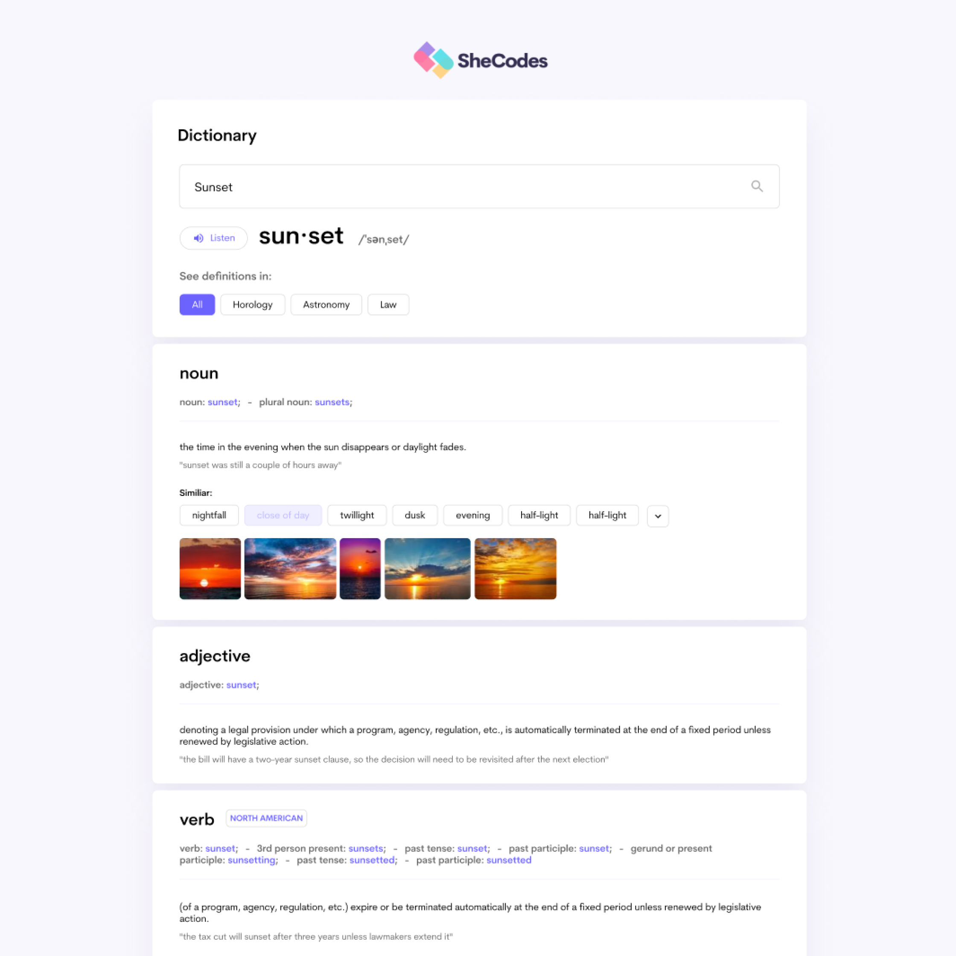Viewport: 956px width, 956px height.
Task: Click the search magnifier icon
Action: coord(757,186)
